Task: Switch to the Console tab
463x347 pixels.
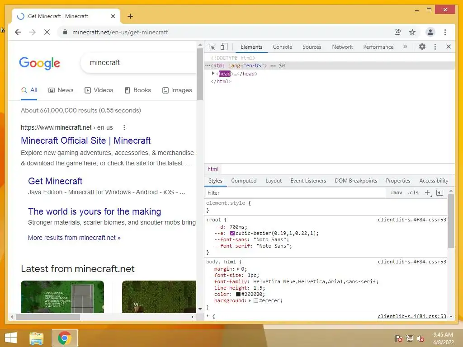Action: point(282,47)
